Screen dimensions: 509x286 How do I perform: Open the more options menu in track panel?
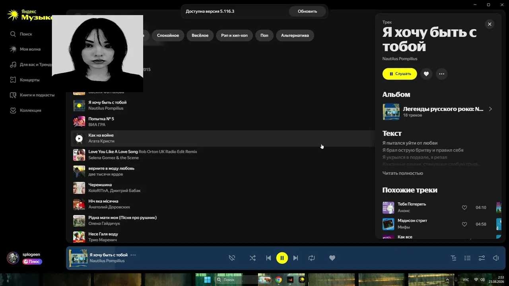point(441,74)
